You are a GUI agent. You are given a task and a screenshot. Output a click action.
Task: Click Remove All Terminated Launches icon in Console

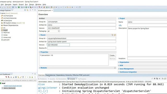pos(157,79)
